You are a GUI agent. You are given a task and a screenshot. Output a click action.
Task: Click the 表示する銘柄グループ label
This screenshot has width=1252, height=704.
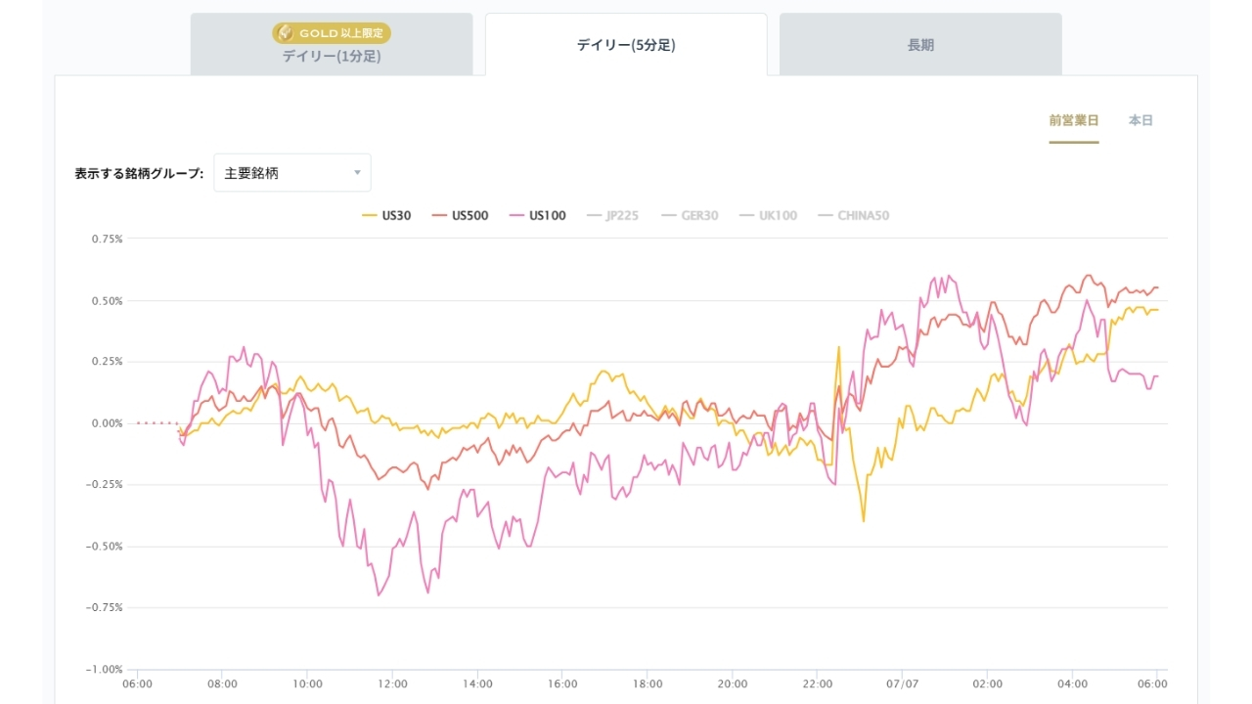point(139,173)
